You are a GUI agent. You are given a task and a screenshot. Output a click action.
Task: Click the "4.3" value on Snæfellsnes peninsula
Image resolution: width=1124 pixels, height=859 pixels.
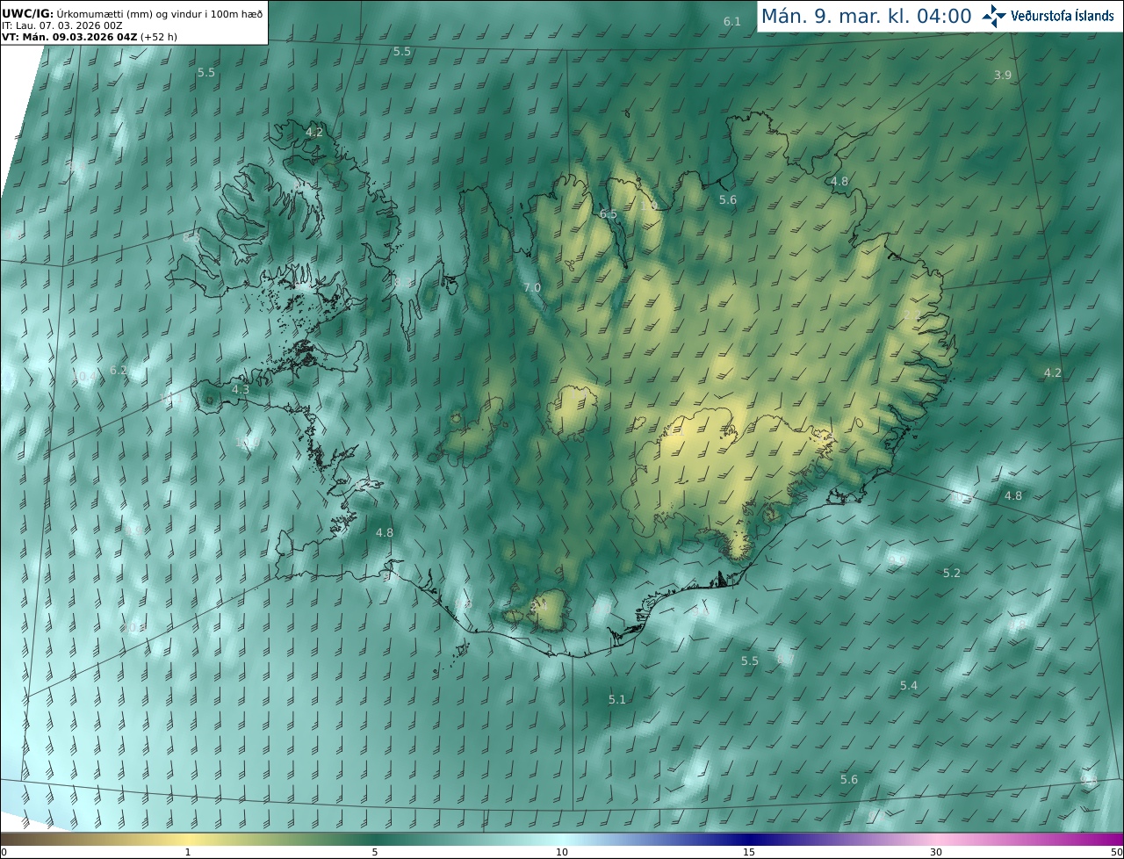[241, 389]
